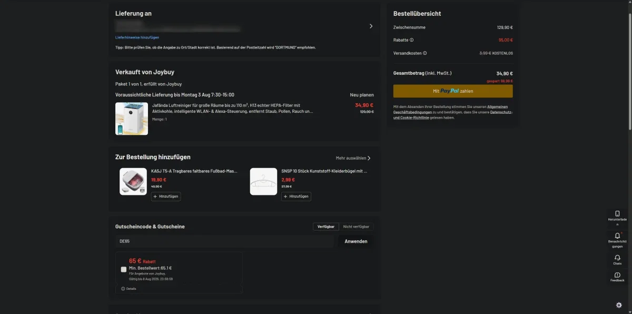The width and height of the screenshot is (632, 314).
Task: Show Details of the 65 € coupon
Action: click(129, 289)
